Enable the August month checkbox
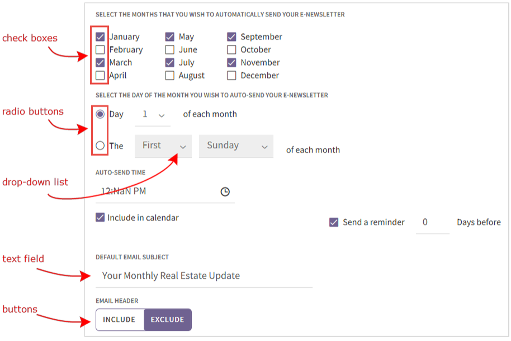 tap(170, 76)
